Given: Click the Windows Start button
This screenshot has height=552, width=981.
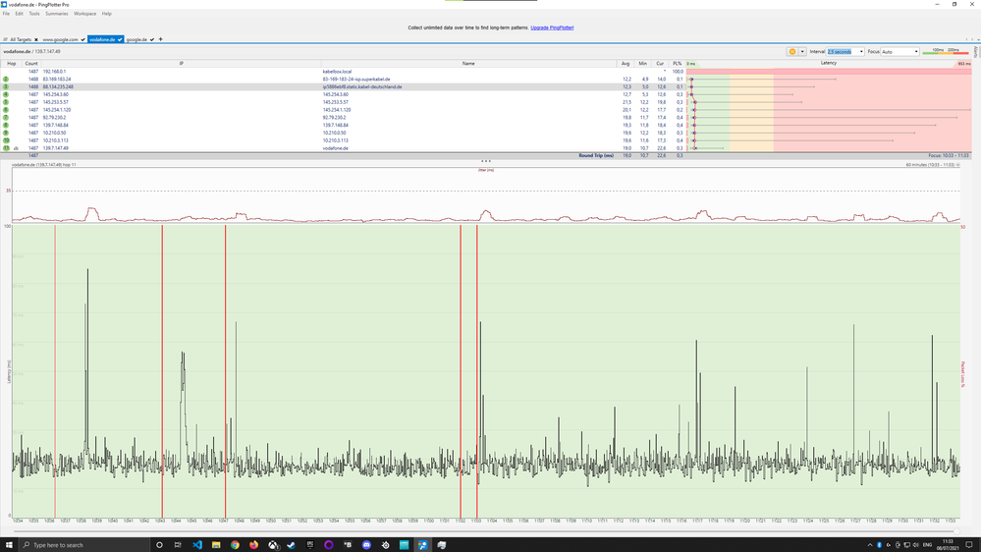Looking at the screenshot, I should tap(8, 544).
